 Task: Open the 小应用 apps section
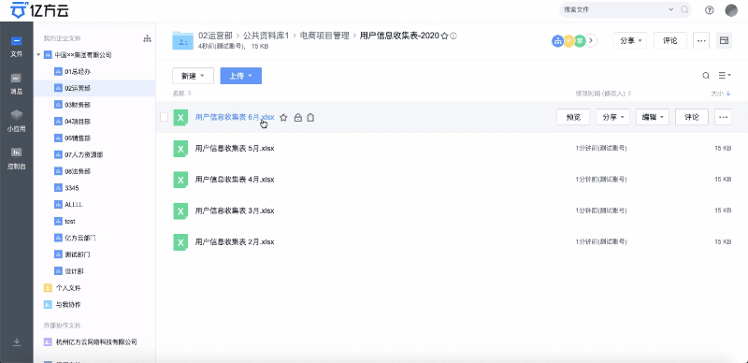pyautogui.click(x=16, y=121)
